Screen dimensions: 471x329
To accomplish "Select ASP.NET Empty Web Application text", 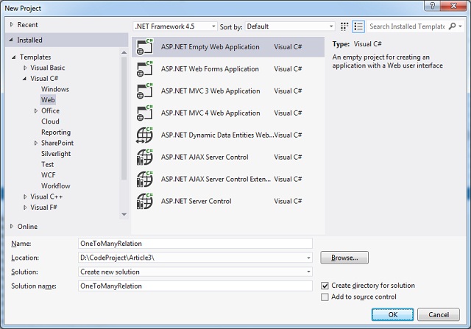I will click(x=210, y=47).
